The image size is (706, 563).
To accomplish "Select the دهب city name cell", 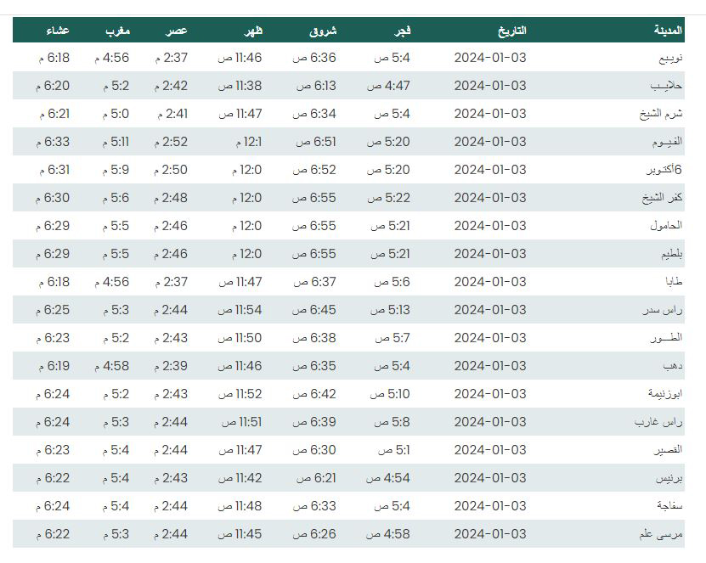I will point(673,366).
